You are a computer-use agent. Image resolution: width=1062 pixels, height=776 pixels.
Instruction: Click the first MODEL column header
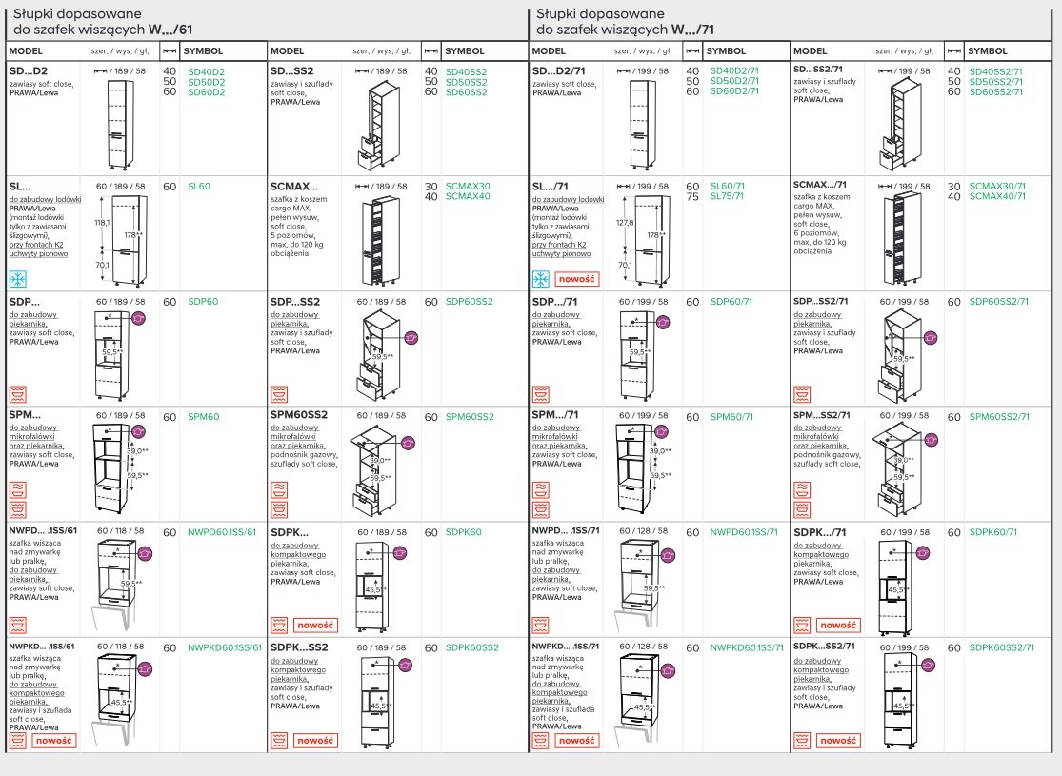coord(26,51)
